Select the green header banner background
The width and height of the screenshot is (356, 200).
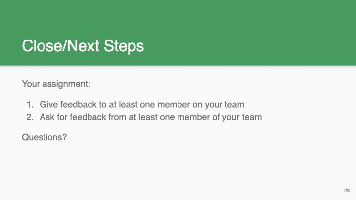178,33
